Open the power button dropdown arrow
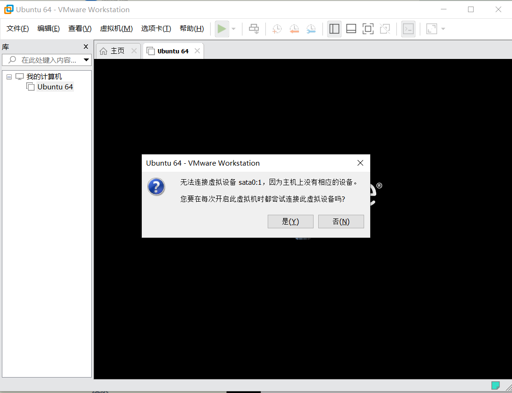Viewport: 512px width, 393px height. [x=233, y=29]
